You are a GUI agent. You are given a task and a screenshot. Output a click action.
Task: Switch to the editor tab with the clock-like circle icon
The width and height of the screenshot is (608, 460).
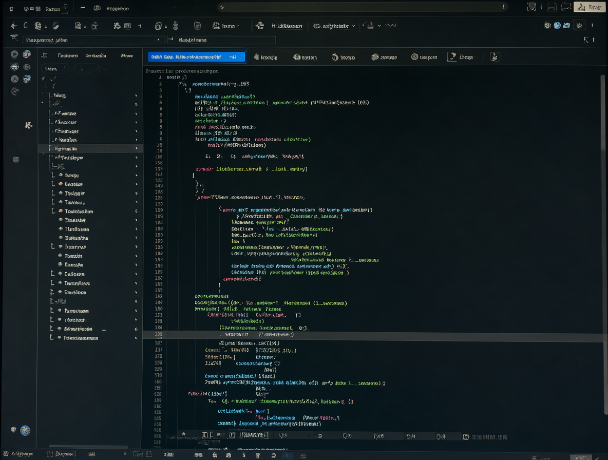point(424,57)
